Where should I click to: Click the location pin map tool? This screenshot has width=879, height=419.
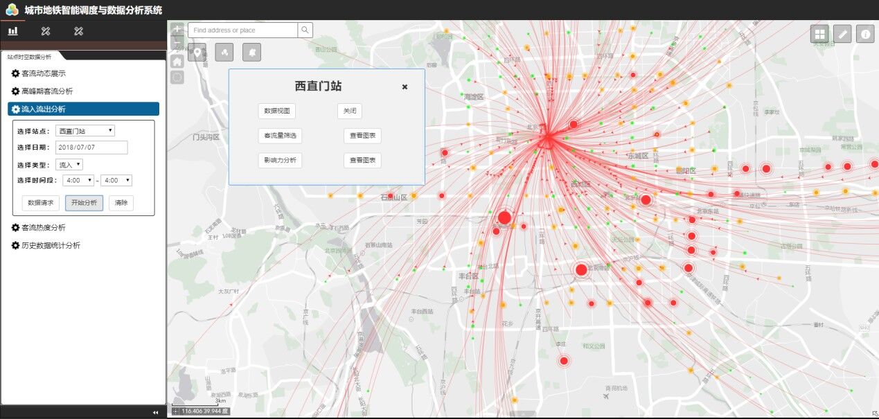coord(197,52)
